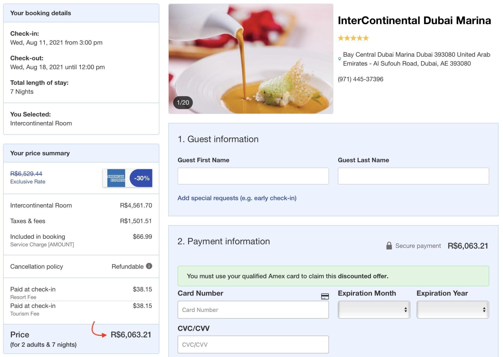Click the Guest Last Name field
The image size is (503, 357).
tap(413, 176)
